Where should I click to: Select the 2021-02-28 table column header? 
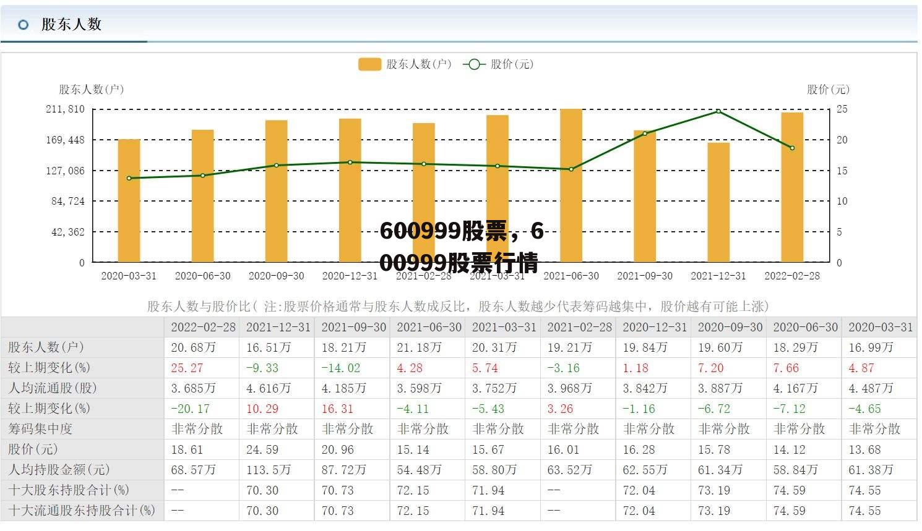579,328
